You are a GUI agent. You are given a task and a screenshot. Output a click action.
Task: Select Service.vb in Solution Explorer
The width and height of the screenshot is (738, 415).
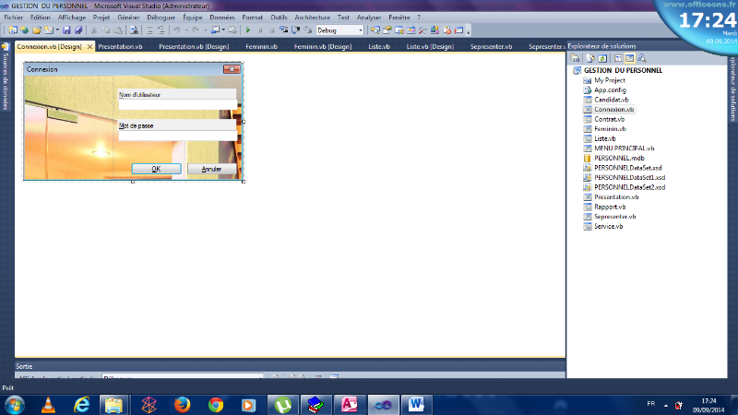(x=608, y=226)
